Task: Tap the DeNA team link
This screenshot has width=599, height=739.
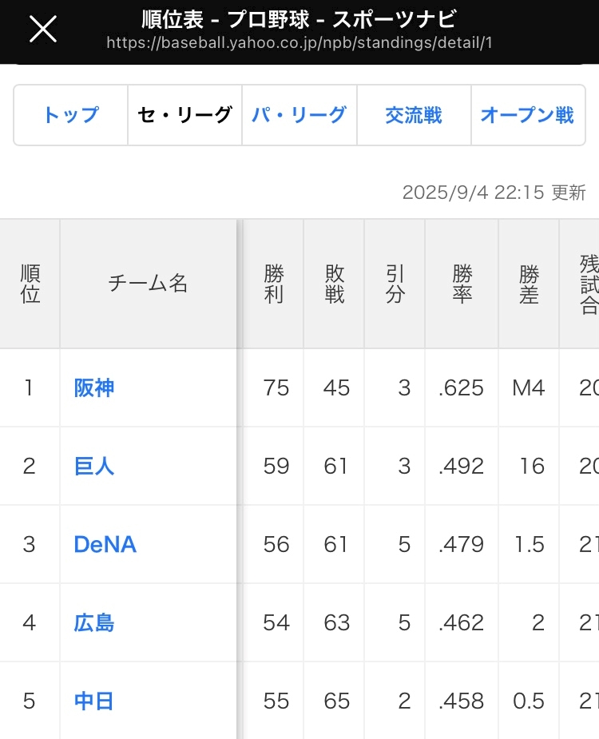Action: 105,545
